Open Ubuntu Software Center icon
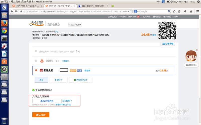 click(4, 61)
